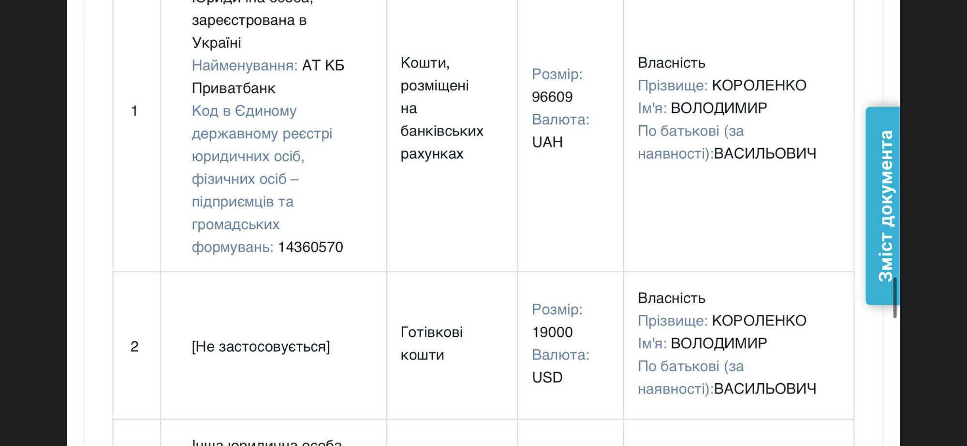This screenshot has width=967, height=446.
Task: Open the "Зміст документа" side tab
Action: tap(883, 206)
